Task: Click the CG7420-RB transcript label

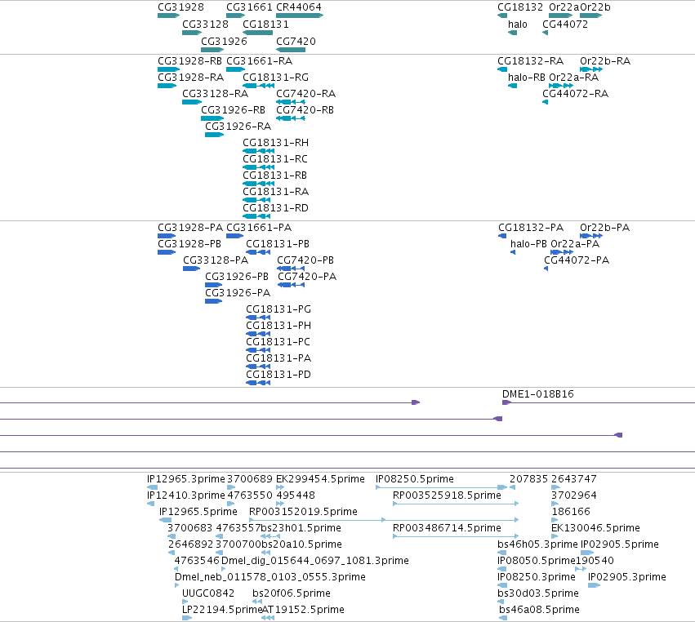Action: (x=305, y=110)
